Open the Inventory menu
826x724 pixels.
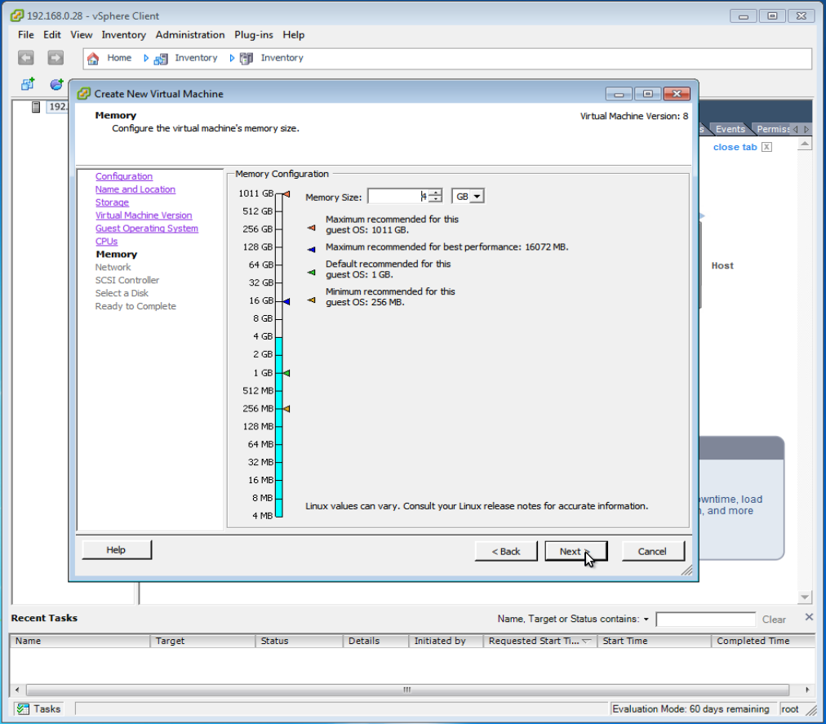coord(124,35)
